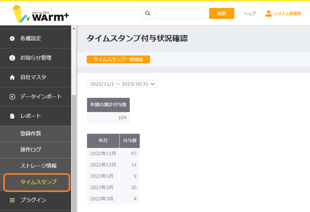Click the タイムスタンプ付与状況確認 page title
This screenshot has height=212, width=310.
137,38
